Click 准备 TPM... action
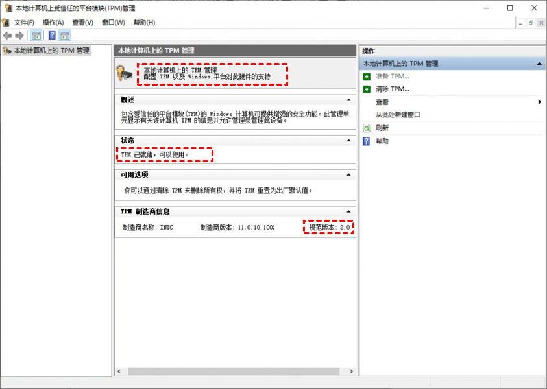The height and width of the screenshot is (389, 547). pos(393,77)
